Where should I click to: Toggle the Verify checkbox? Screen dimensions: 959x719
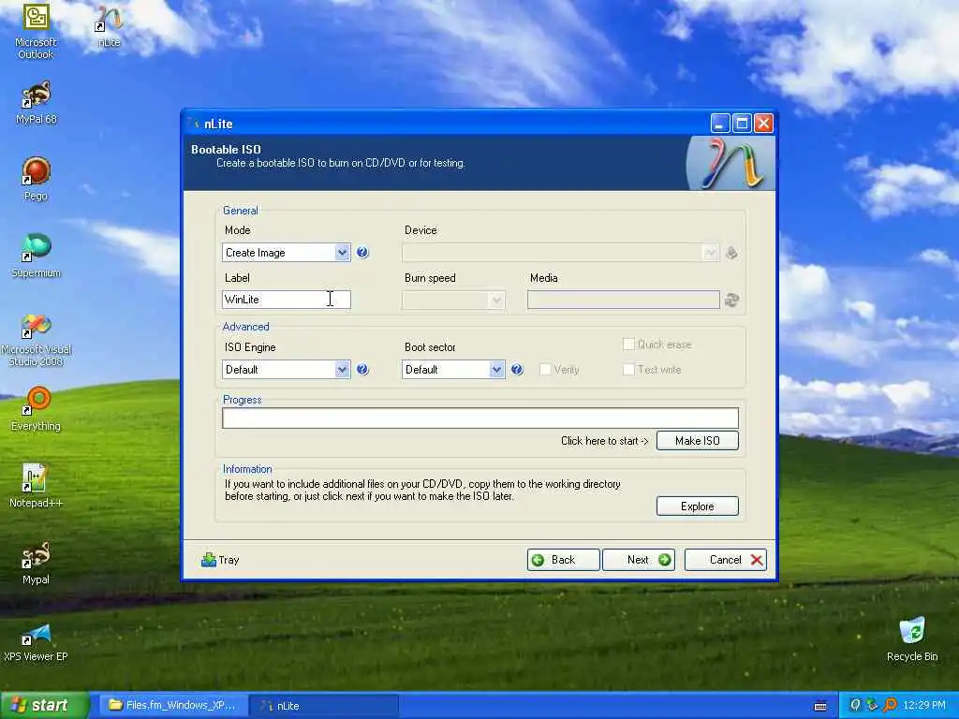[x=545, y=369]
